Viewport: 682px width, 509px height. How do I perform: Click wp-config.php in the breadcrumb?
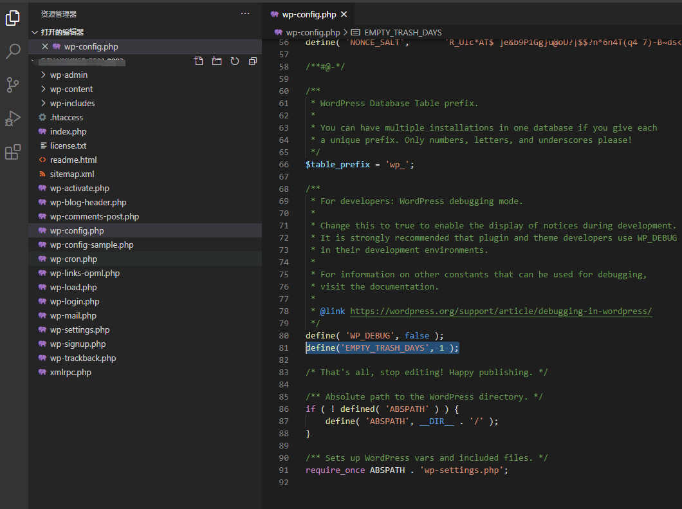313,33
